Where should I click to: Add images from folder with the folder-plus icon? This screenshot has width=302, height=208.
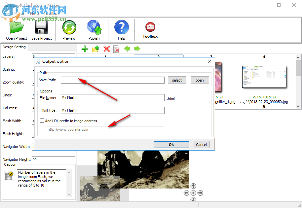[x=95, y=49]
